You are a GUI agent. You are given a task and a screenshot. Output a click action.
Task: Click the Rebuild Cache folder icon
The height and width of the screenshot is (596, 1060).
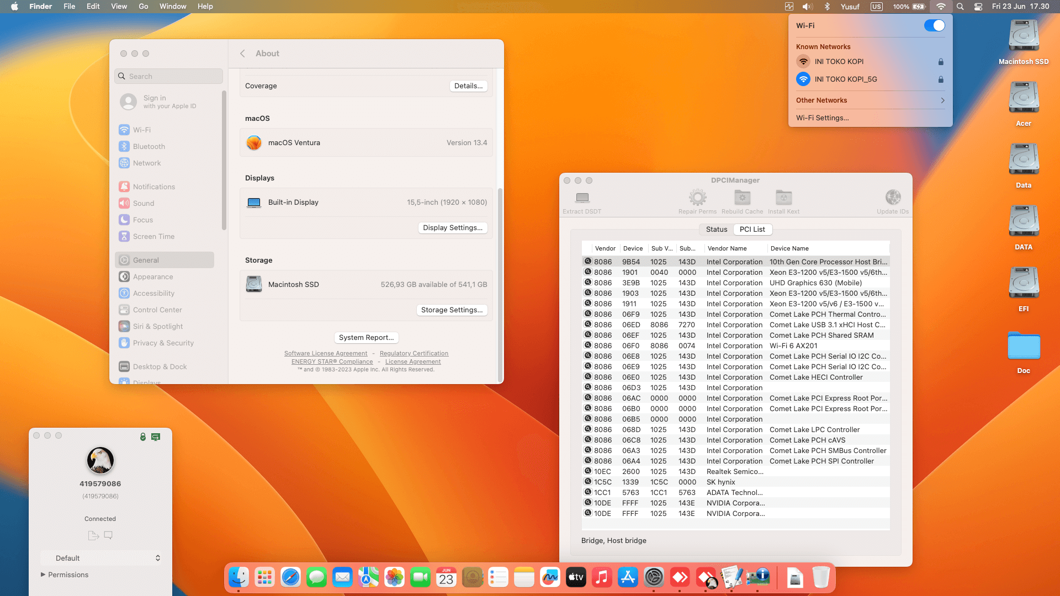[742, 199]
